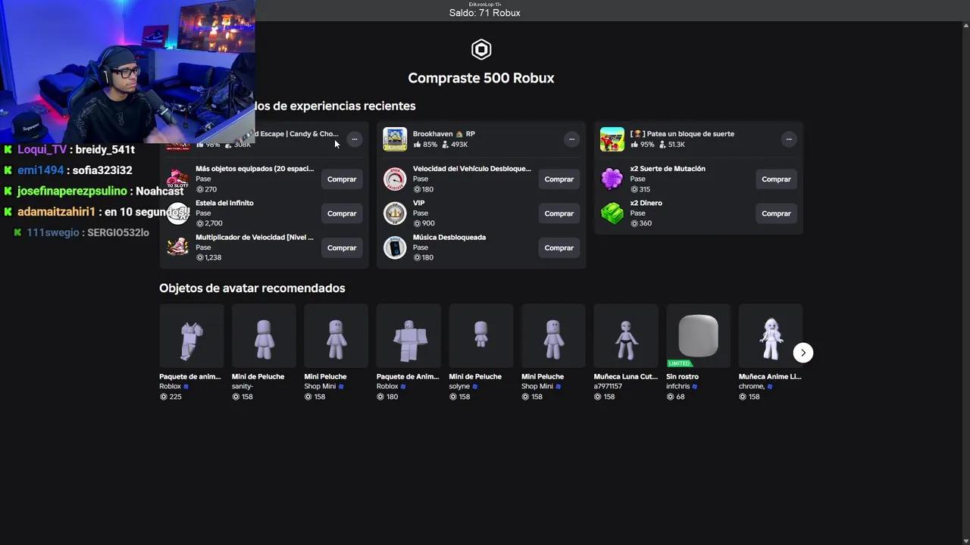Click the Loqui_TV username in chat

tap(42, 150)
